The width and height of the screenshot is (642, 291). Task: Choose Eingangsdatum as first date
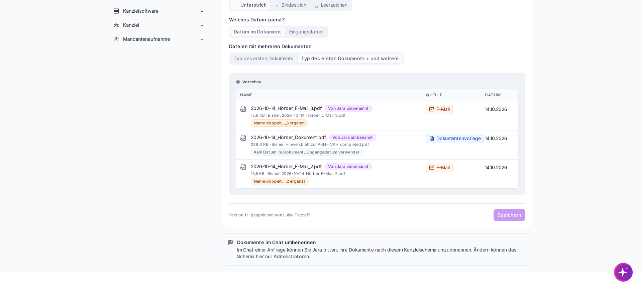coord(306,32)
